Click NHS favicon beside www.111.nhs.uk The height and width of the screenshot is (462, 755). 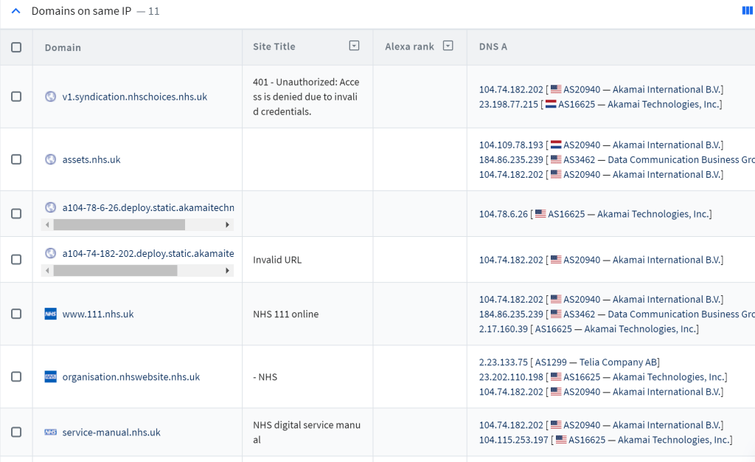(50, 314)
